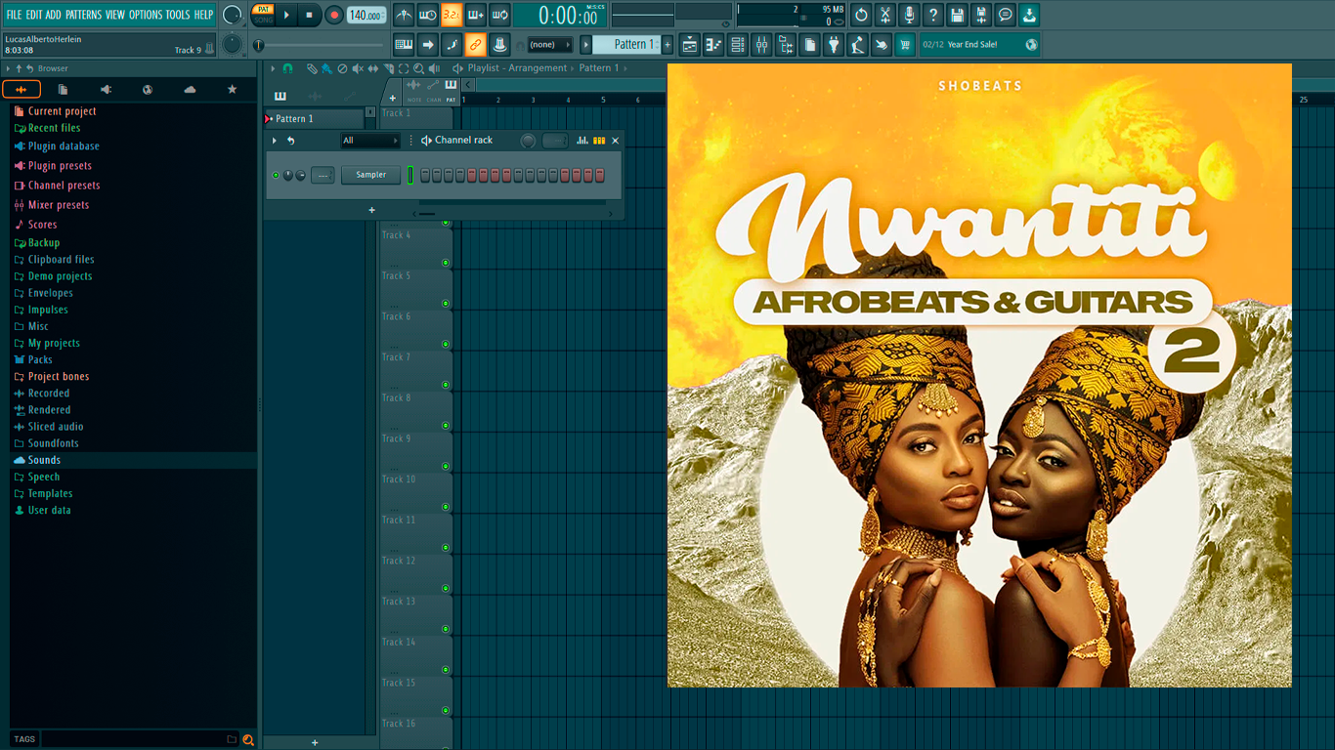Open the playlist options menu arrow
The image size is (1335, 750).
pos(275,68)
